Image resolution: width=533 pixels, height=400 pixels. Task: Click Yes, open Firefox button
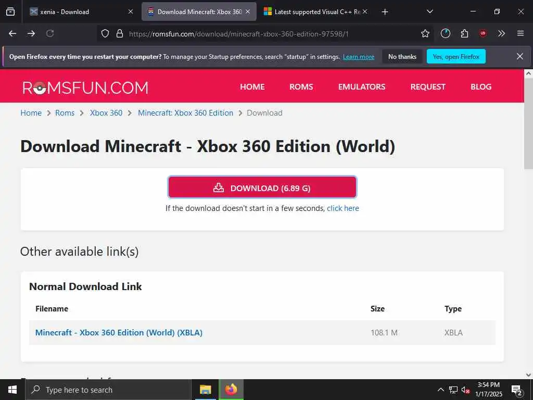(456, 57)
